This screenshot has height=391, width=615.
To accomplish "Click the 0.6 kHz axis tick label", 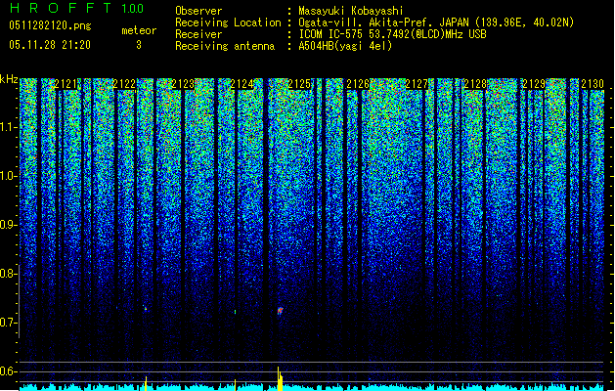I will pyautogui.click(x=9, y=371).
